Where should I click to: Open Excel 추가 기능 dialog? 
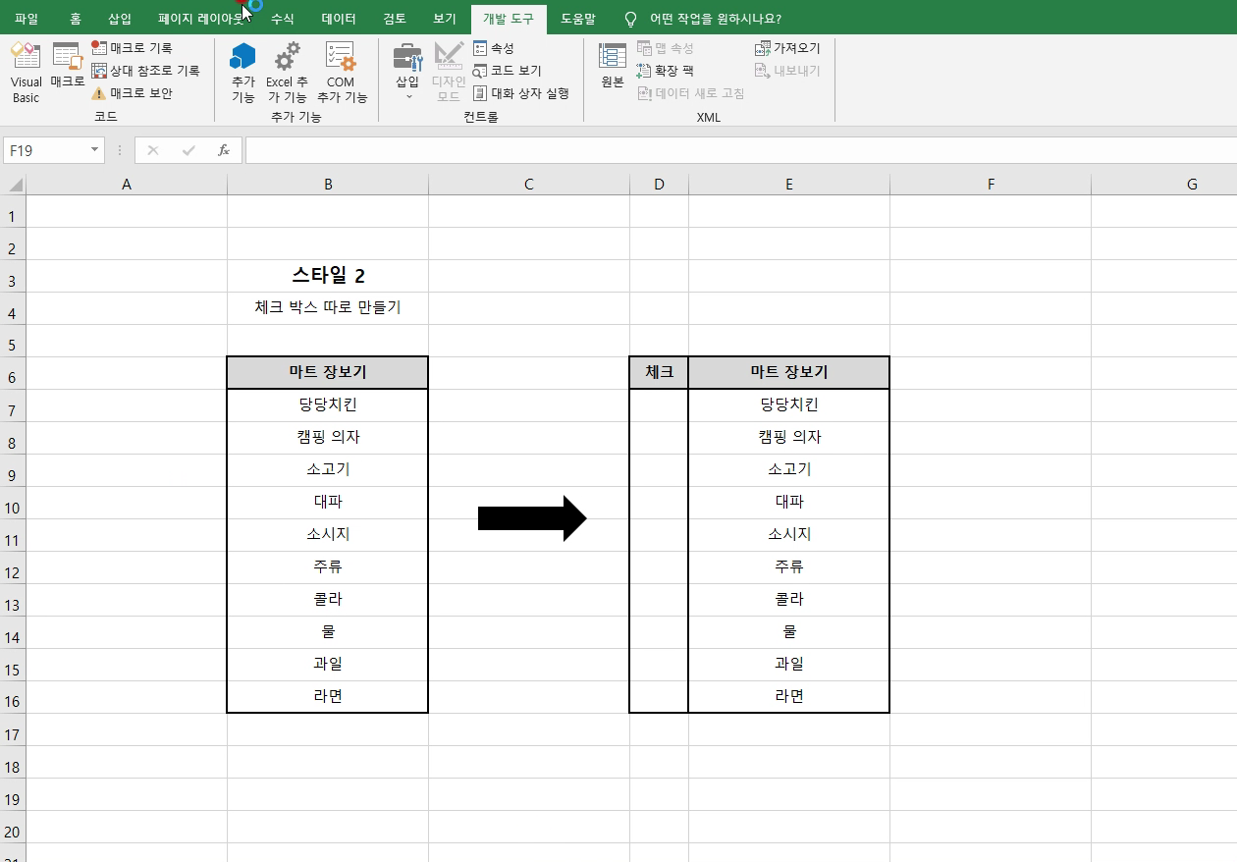pos(287,73)
